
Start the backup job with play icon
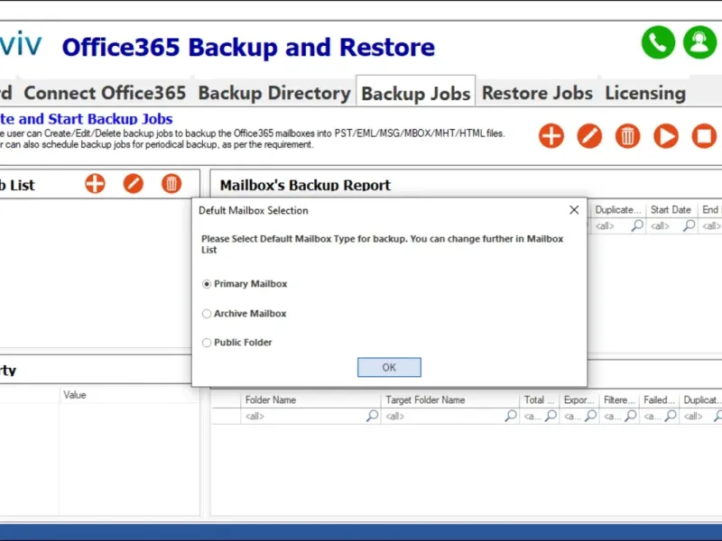pyautogui.click(x=666, y=136)
